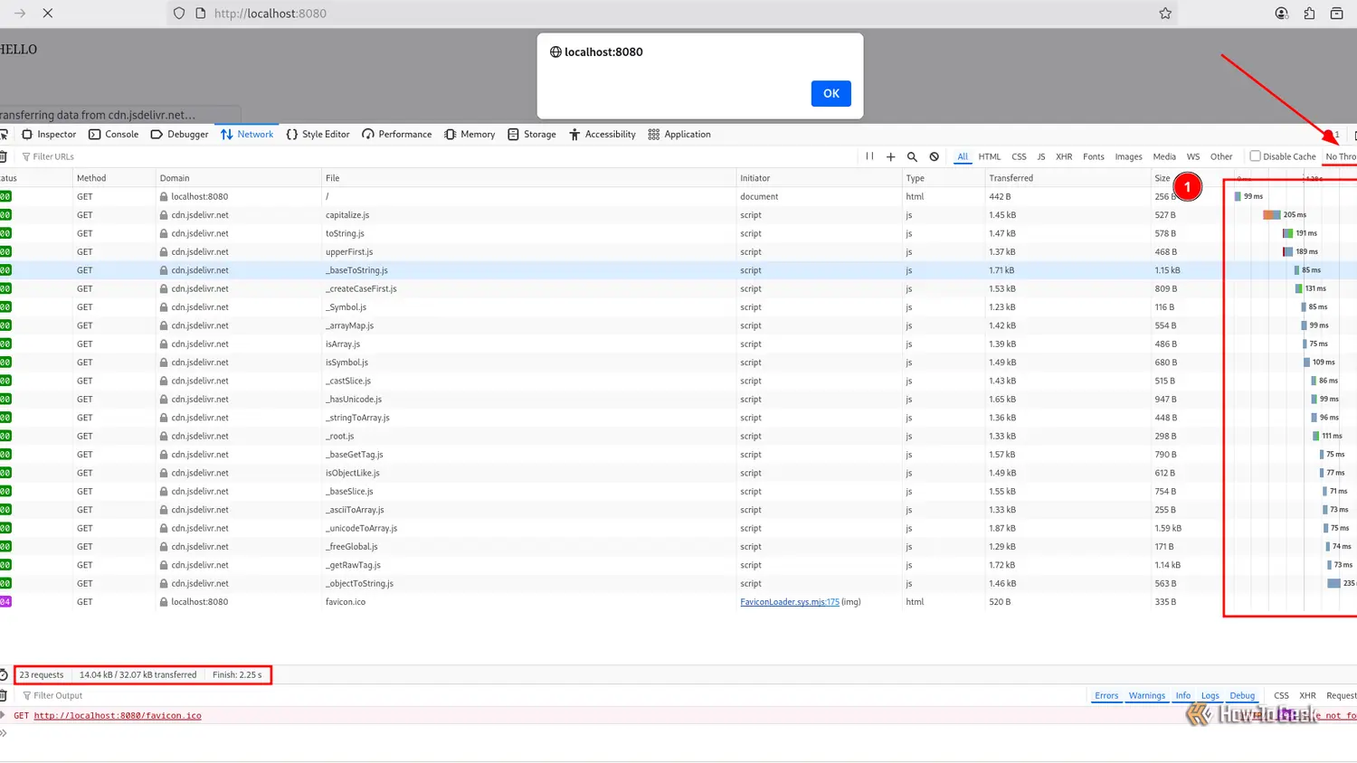The width and height of the screenshot is (1357, 763).
Task: Select the Network tab
Action: click(x=247, y=135)
